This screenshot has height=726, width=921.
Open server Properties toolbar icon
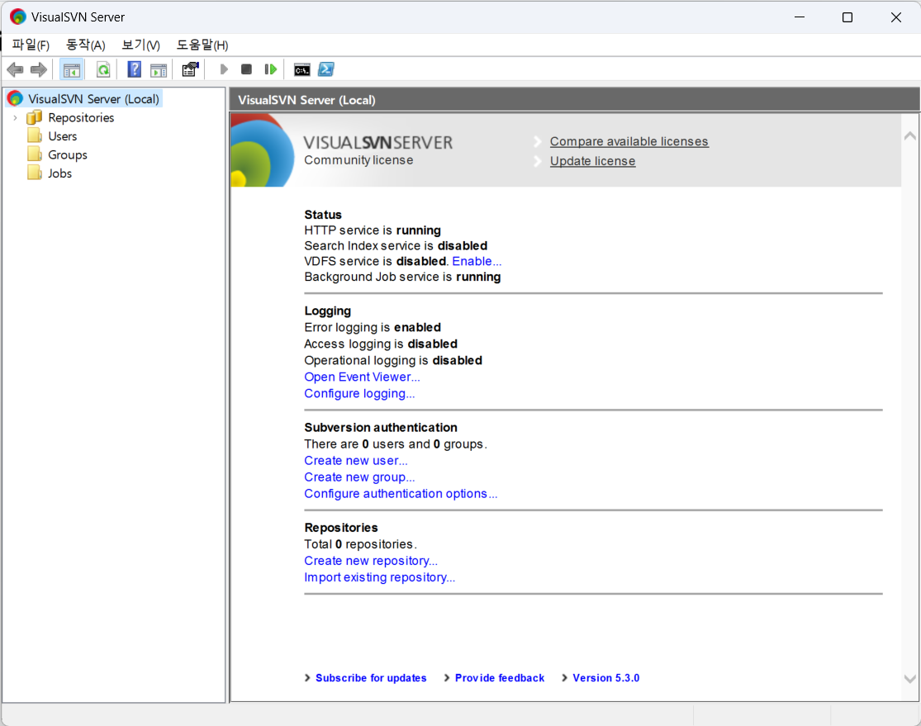pyautogui.click(x=190, y=69)
